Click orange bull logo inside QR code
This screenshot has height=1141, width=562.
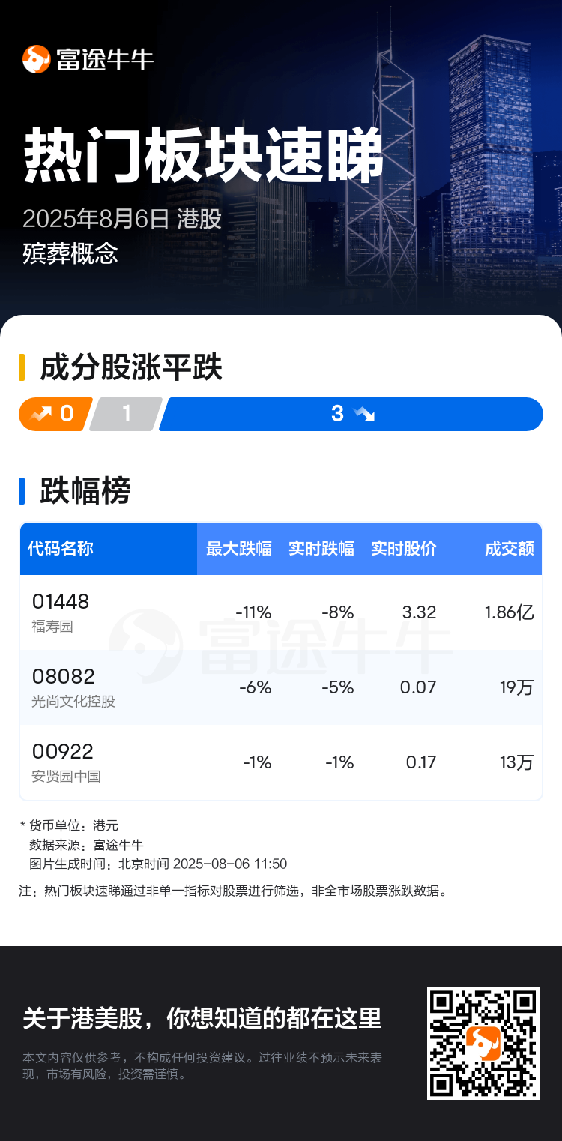(x=483, y=1044)
